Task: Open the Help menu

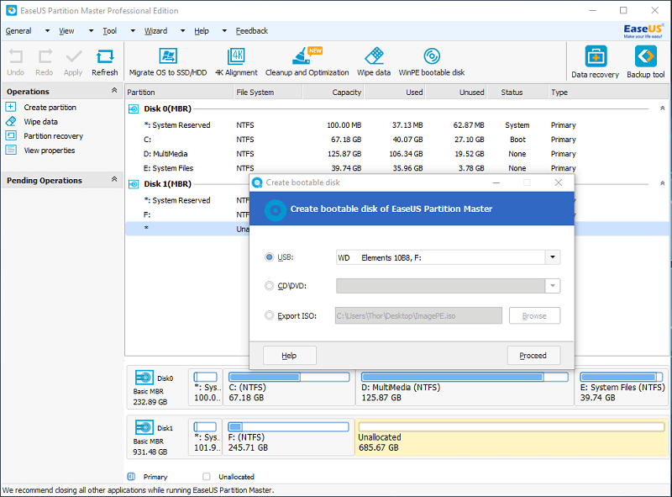Action: click(202, 31)
